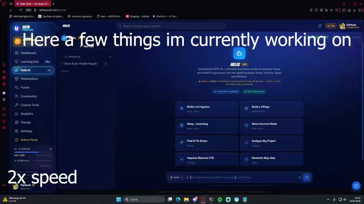Open a new browser tab
364x204 pixels.
click(53, 4)
